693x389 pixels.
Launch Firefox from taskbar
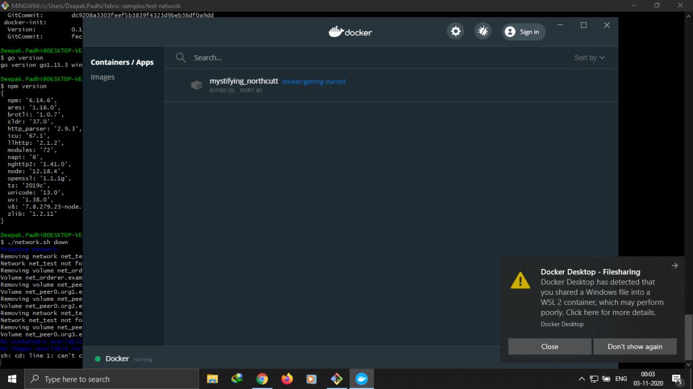tap(287, 379)
